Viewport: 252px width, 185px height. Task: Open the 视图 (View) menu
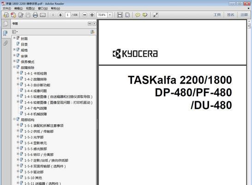[30, 8]
